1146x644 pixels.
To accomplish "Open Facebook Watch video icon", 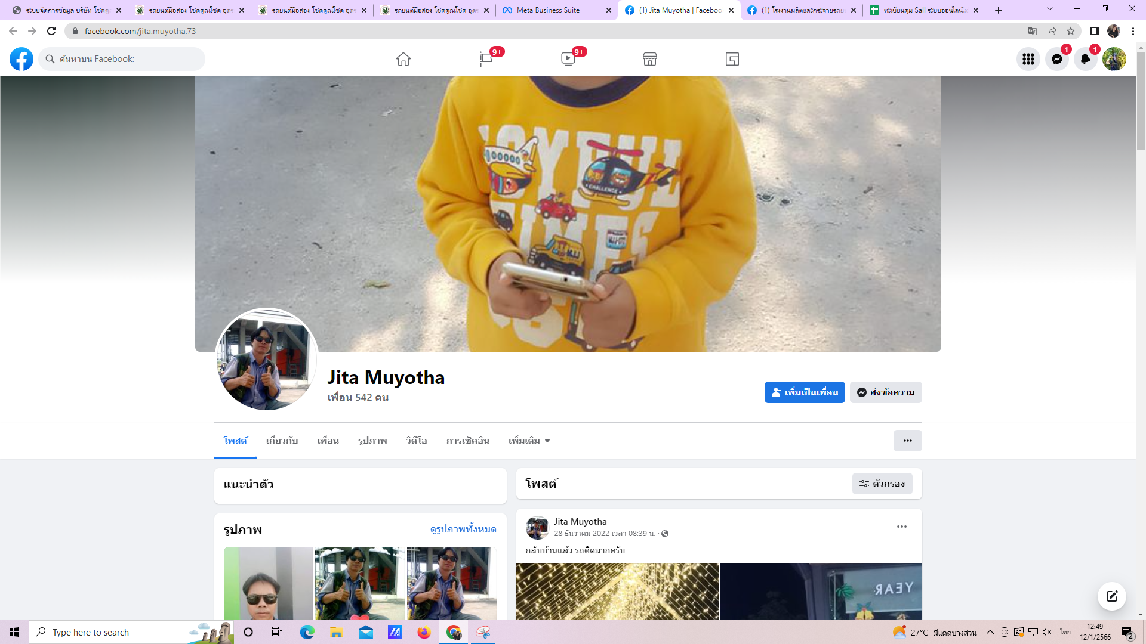I will click(x=568, y=59).
